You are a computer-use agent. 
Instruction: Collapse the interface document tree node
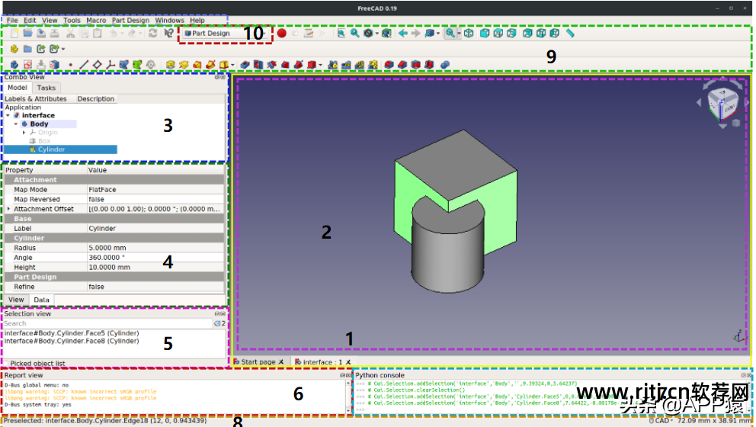pyautogui.click(x=8, y=115)
